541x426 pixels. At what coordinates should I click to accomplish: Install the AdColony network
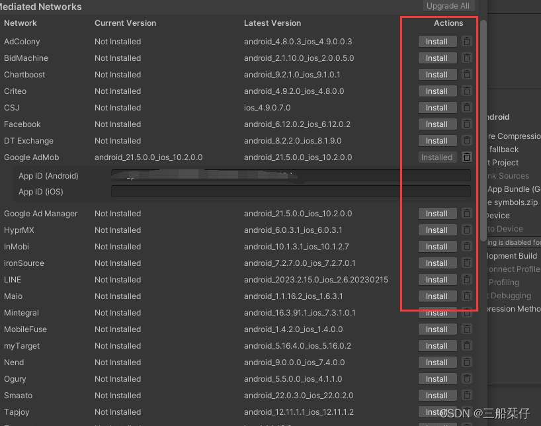[437, 42]
